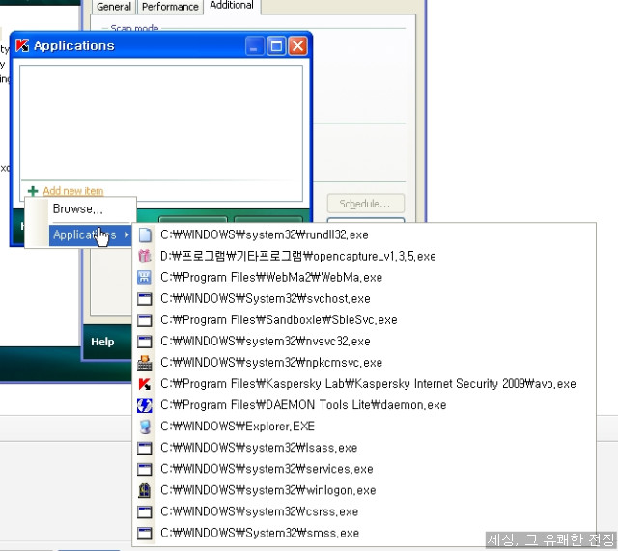Click the svchost.exe window icon
The image size is (618, 551).
point(145,298)
